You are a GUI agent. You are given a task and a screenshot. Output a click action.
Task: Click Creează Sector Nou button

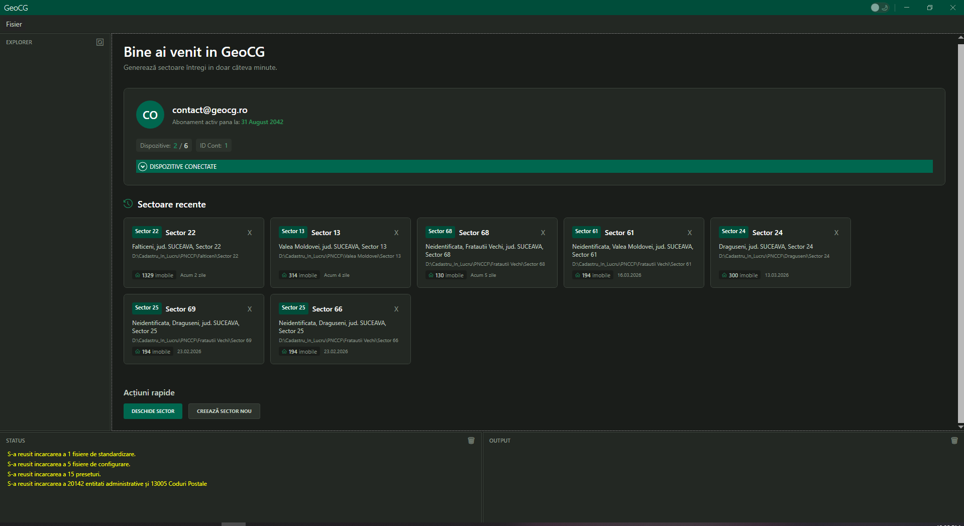coord(224,411)
